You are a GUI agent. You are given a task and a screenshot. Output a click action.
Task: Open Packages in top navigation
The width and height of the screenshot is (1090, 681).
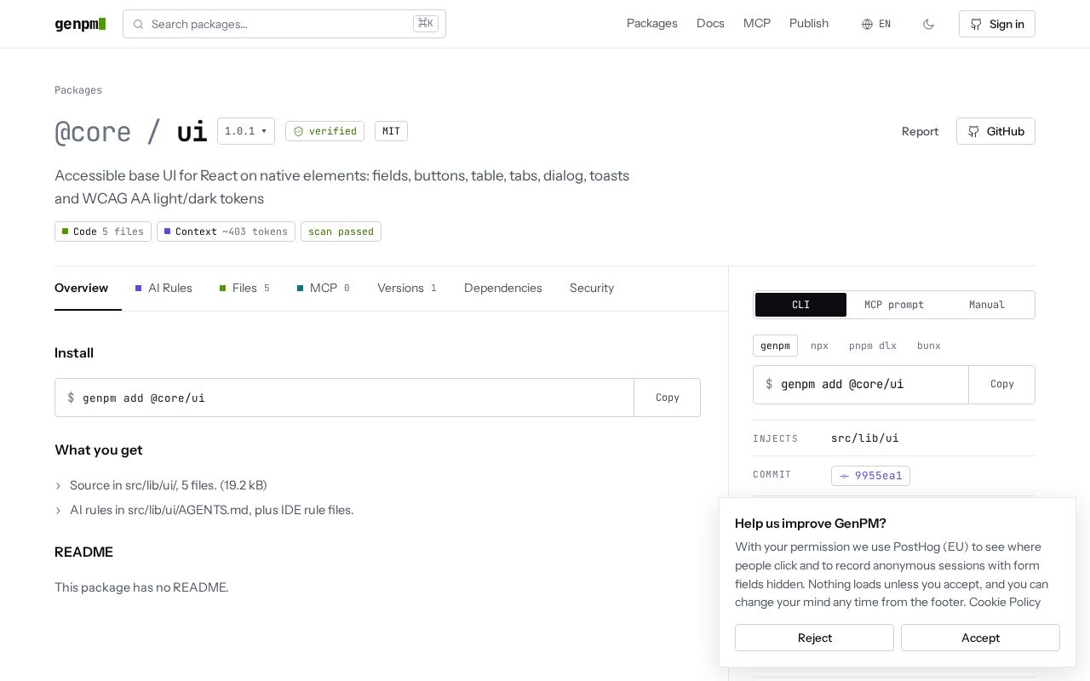pos(652,24)
